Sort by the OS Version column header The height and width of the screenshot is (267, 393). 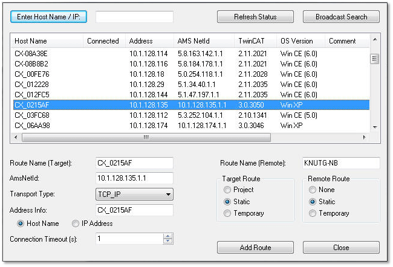[x=300, y=41]
